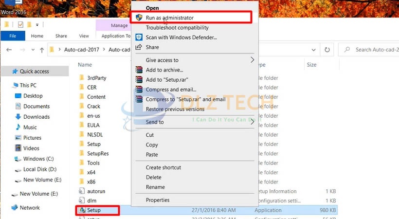Image resolution: width=399 pixels, height=219 pixels.
Task: Toggle the checkmark icon in quick access toolbar
Action: click(x=20, y=25)
